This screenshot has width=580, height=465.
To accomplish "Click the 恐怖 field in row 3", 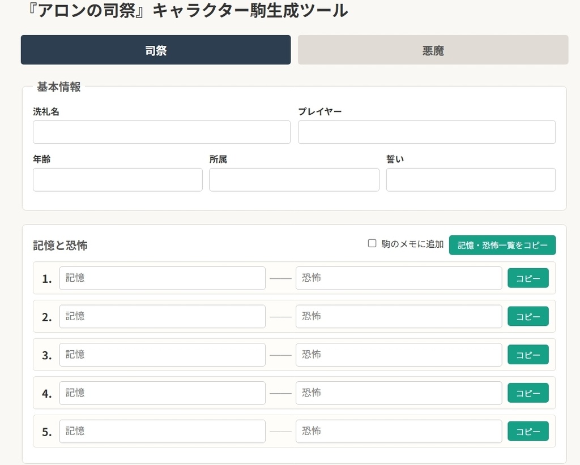I will pos(399,355).
